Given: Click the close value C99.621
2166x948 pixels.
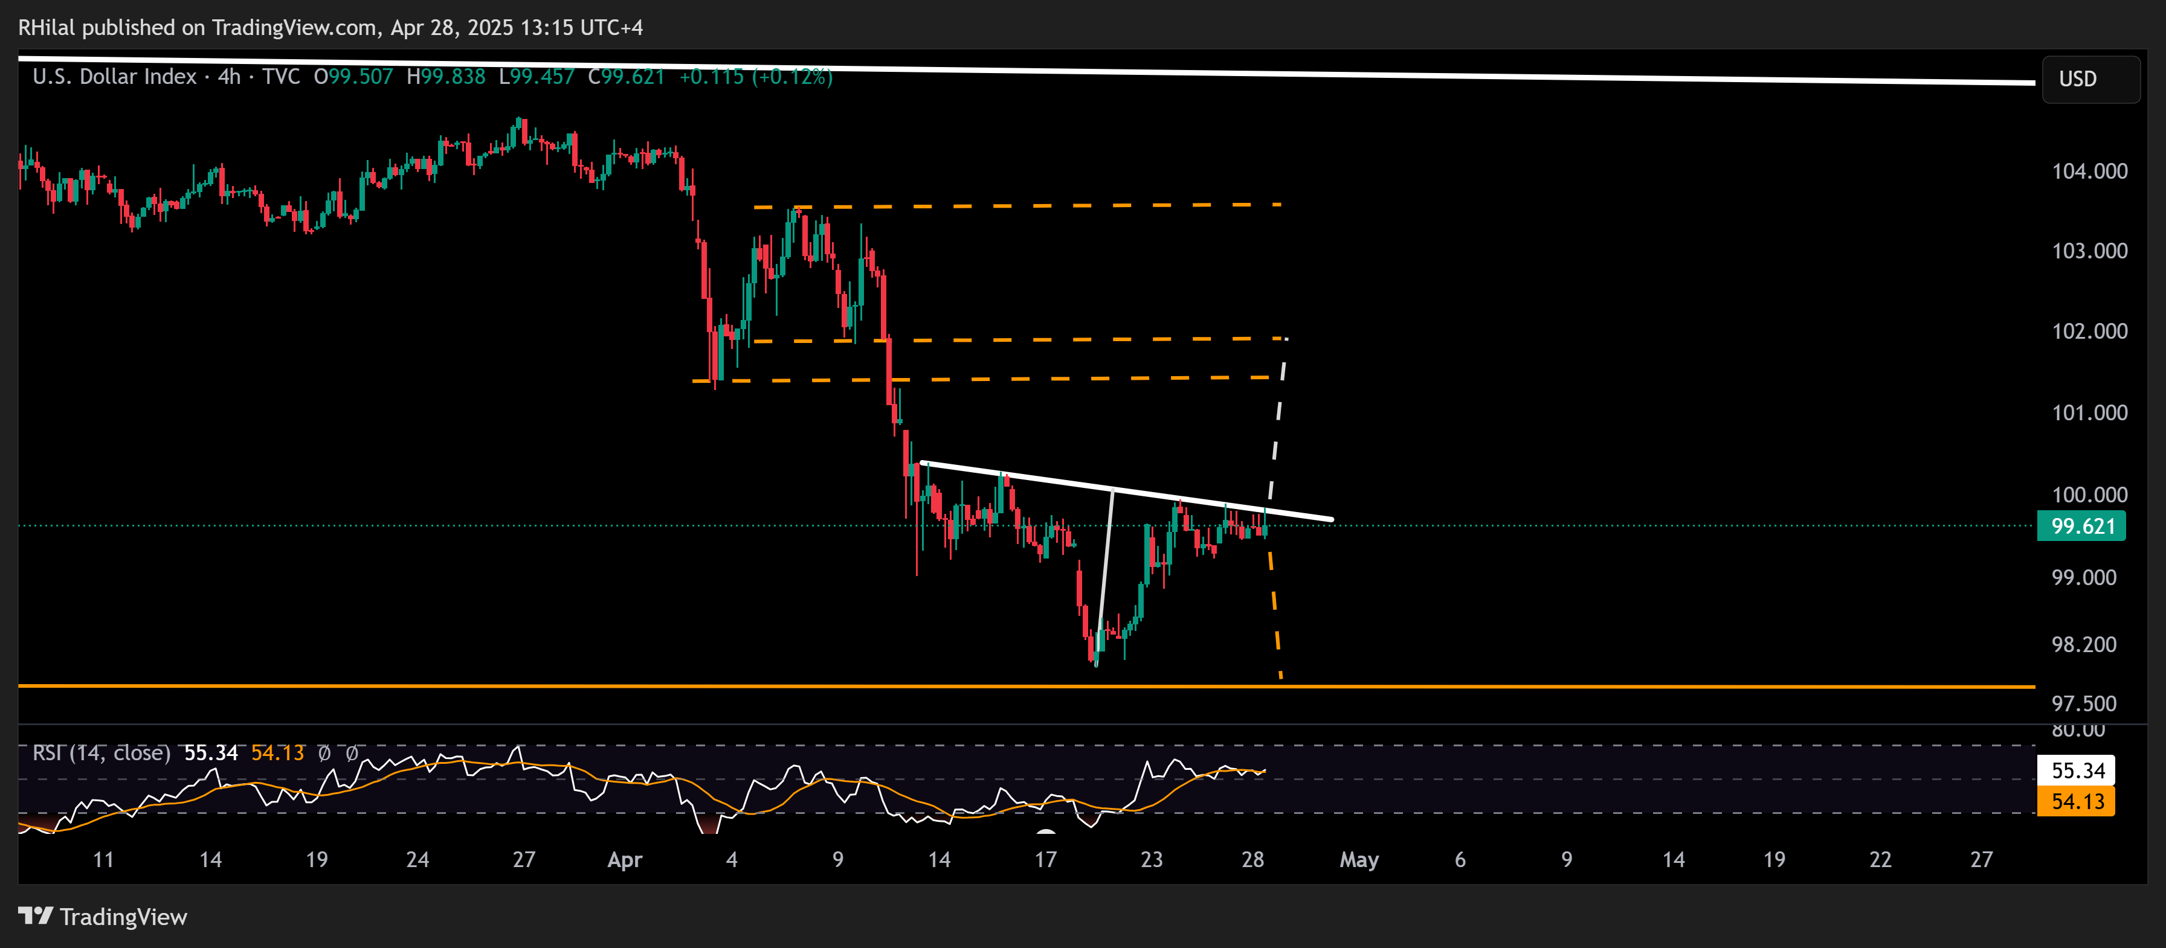Looking at the screenshot, I should point(627,77).
